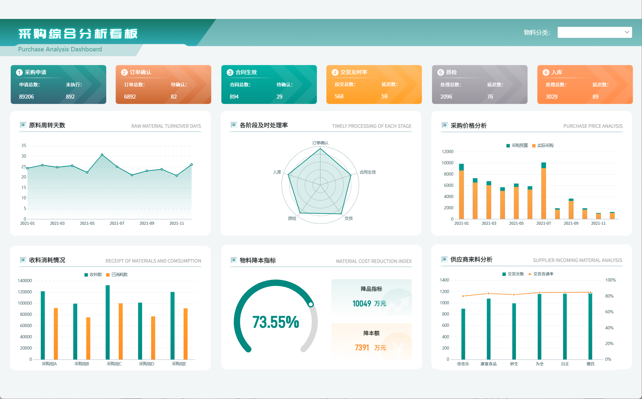Click number 4 badge on 交货及时率 card
Image resolution: width=642 pixels, height=399 pixels.
[x=335, y=72]
